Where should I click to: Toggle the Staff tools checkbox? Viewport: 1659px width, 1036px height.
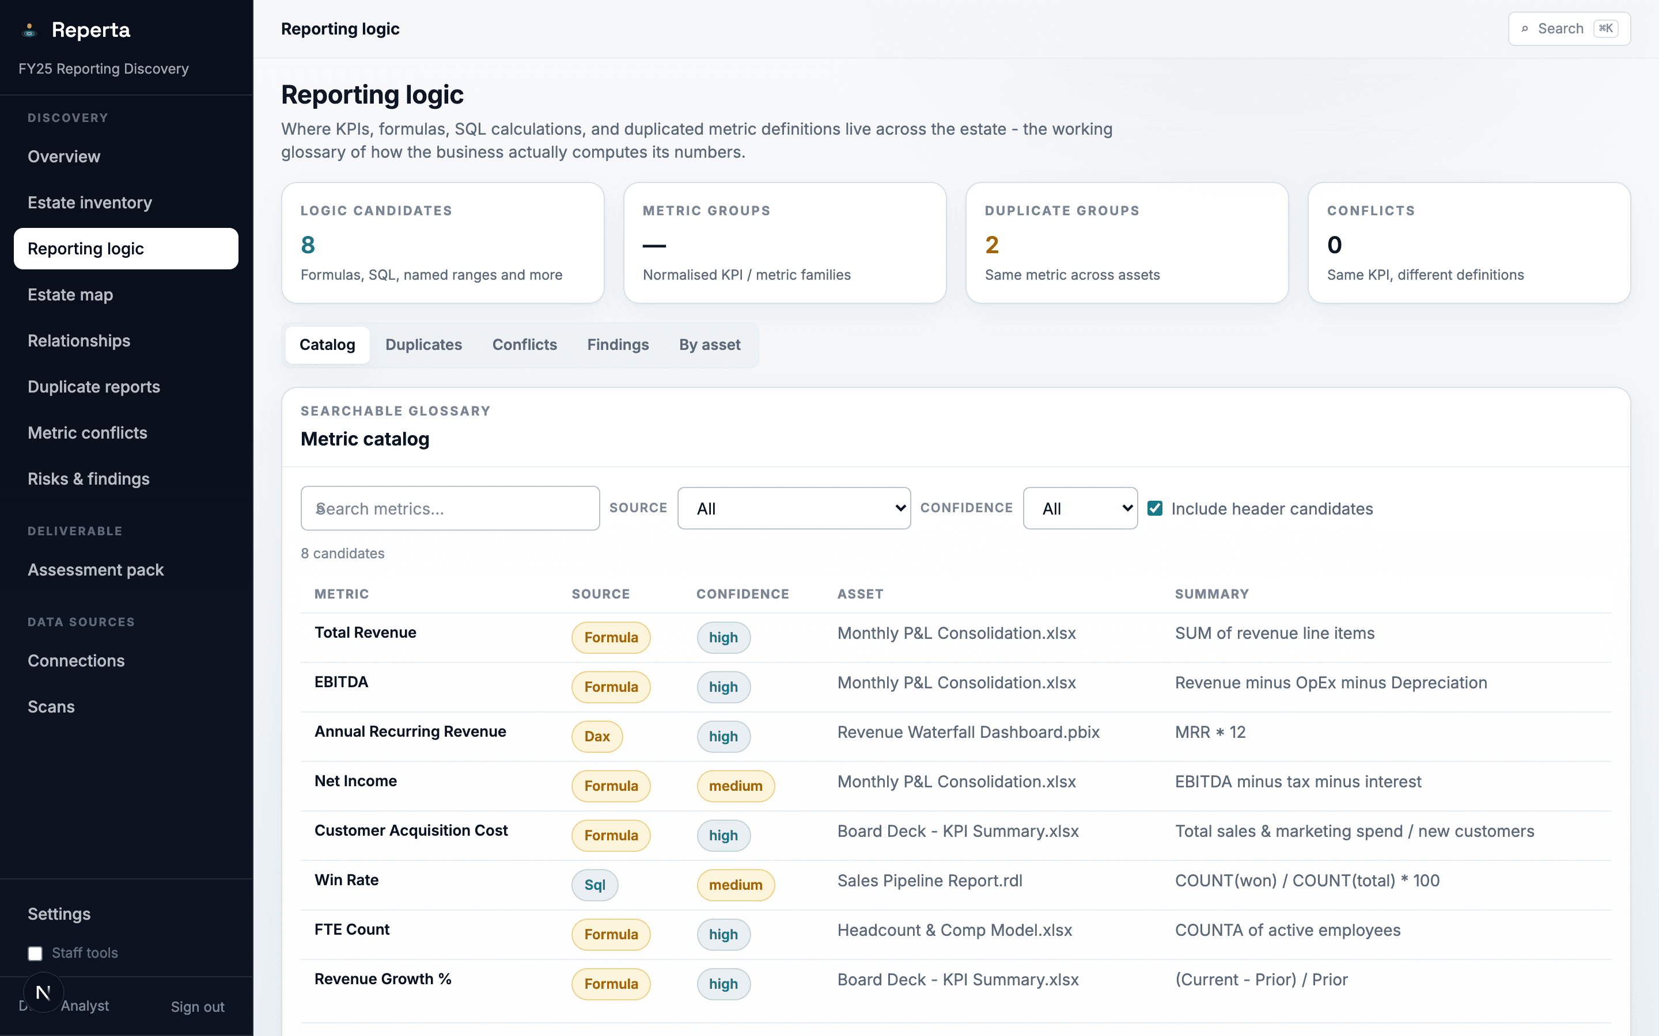pyautogui.click(x=35, y=953)
